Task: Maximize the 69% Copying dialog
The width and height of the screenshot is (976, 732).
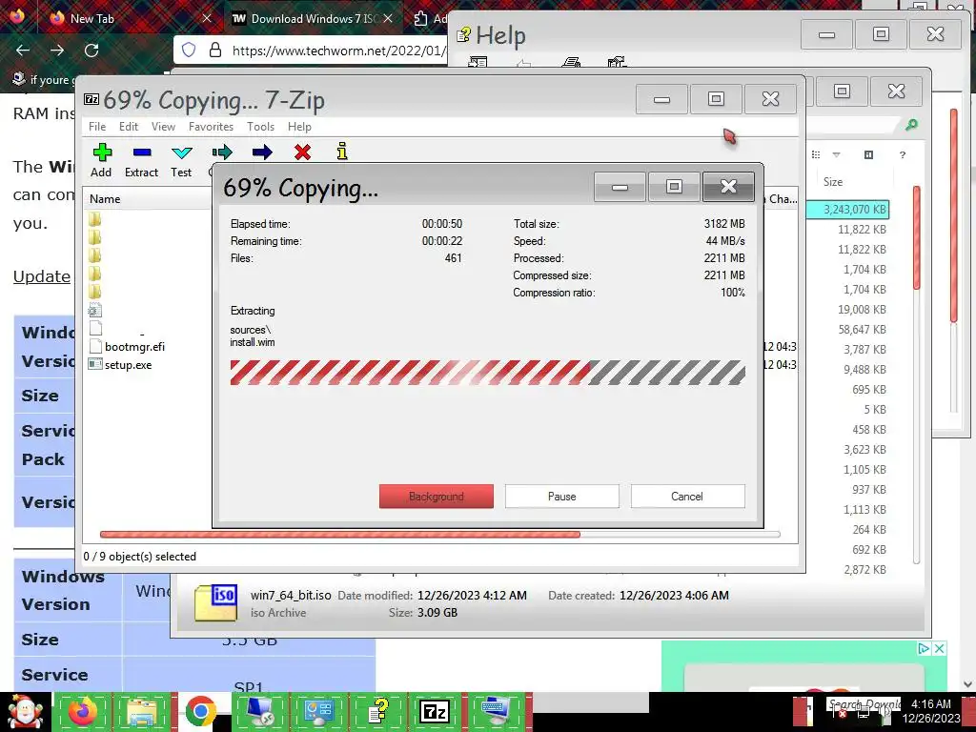Action: click(x=674, y=187)
